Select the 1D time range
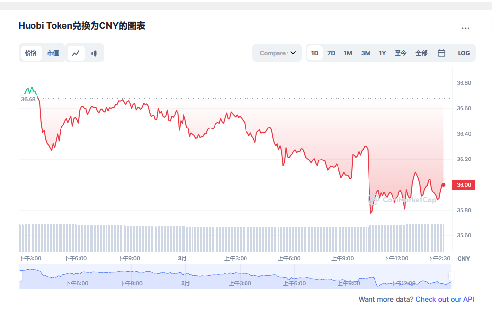The width and height of the screenshot is (492, 320). tap(315, 53)
